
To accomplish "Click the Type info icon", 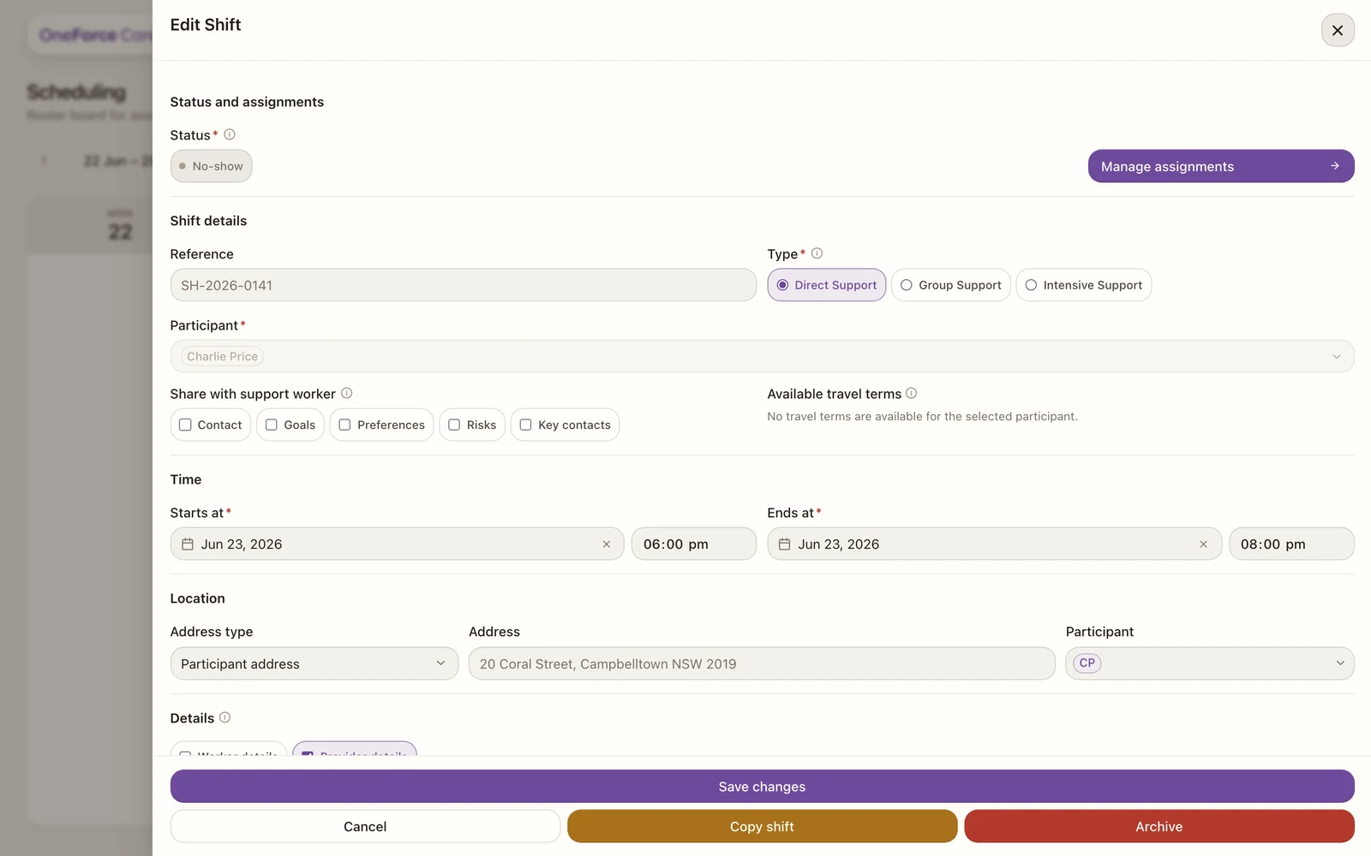I will pyautogui.click(x=817, y=253).
